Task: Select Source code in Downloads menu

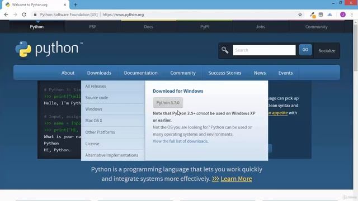Action: [x=113, y=98]
